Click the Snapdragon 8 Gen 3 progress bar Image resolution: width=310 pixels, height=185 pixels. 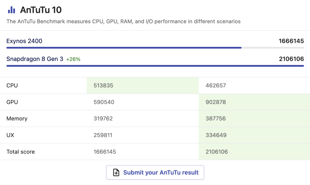pos(151,65)
